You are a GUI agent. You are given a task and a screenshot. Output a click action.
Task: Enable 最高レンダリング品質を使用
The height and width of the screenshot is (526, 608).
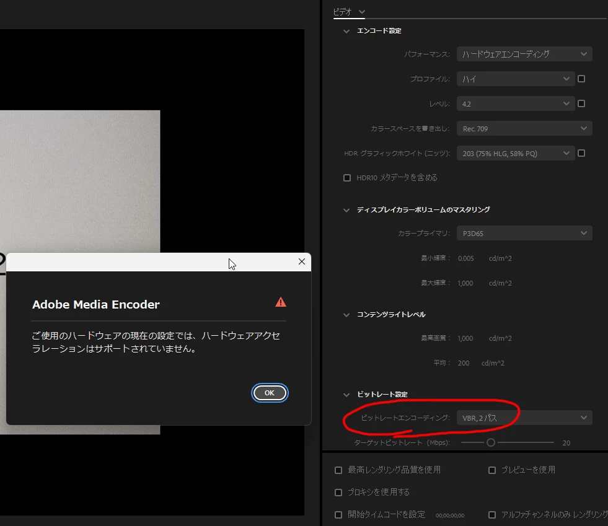(x=338, y=470)
